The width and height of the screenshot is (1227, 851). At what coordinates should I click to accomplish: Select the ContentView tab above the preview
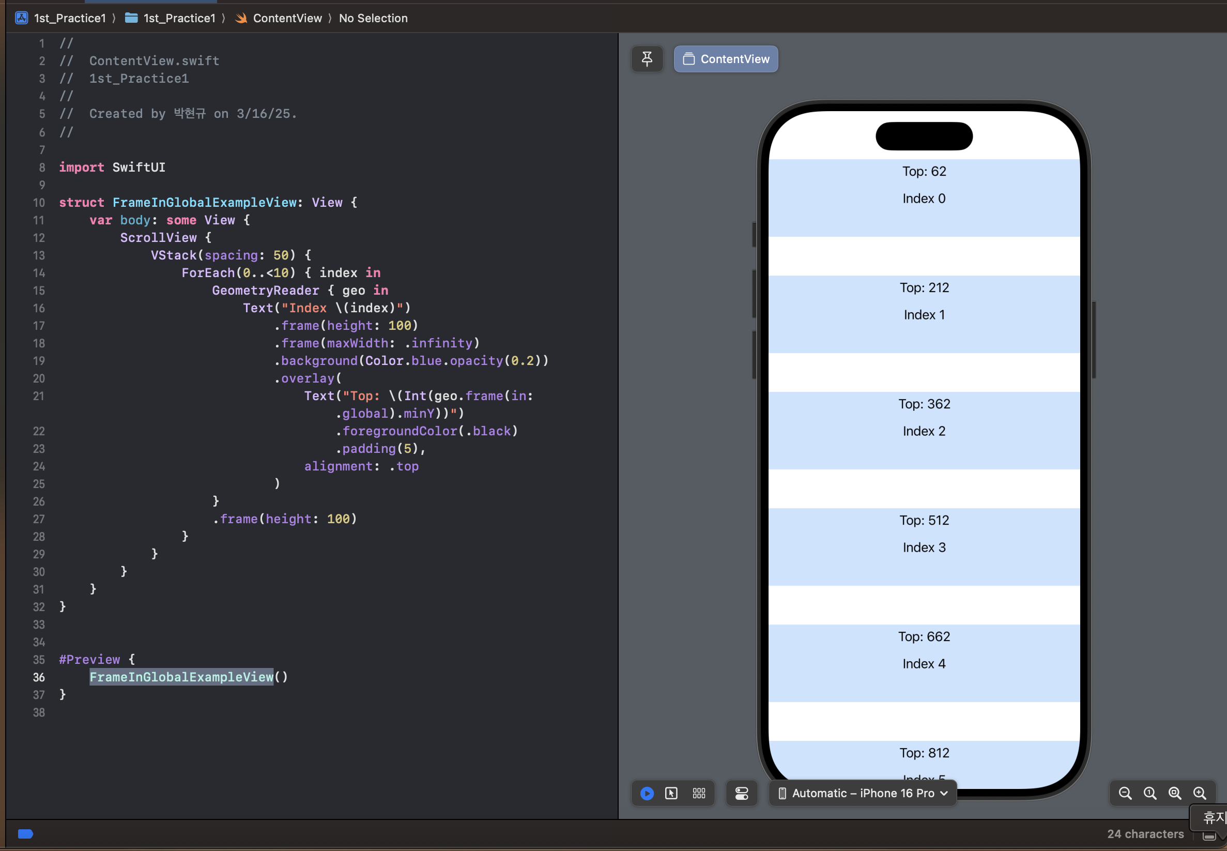click(x=725, y=58)
